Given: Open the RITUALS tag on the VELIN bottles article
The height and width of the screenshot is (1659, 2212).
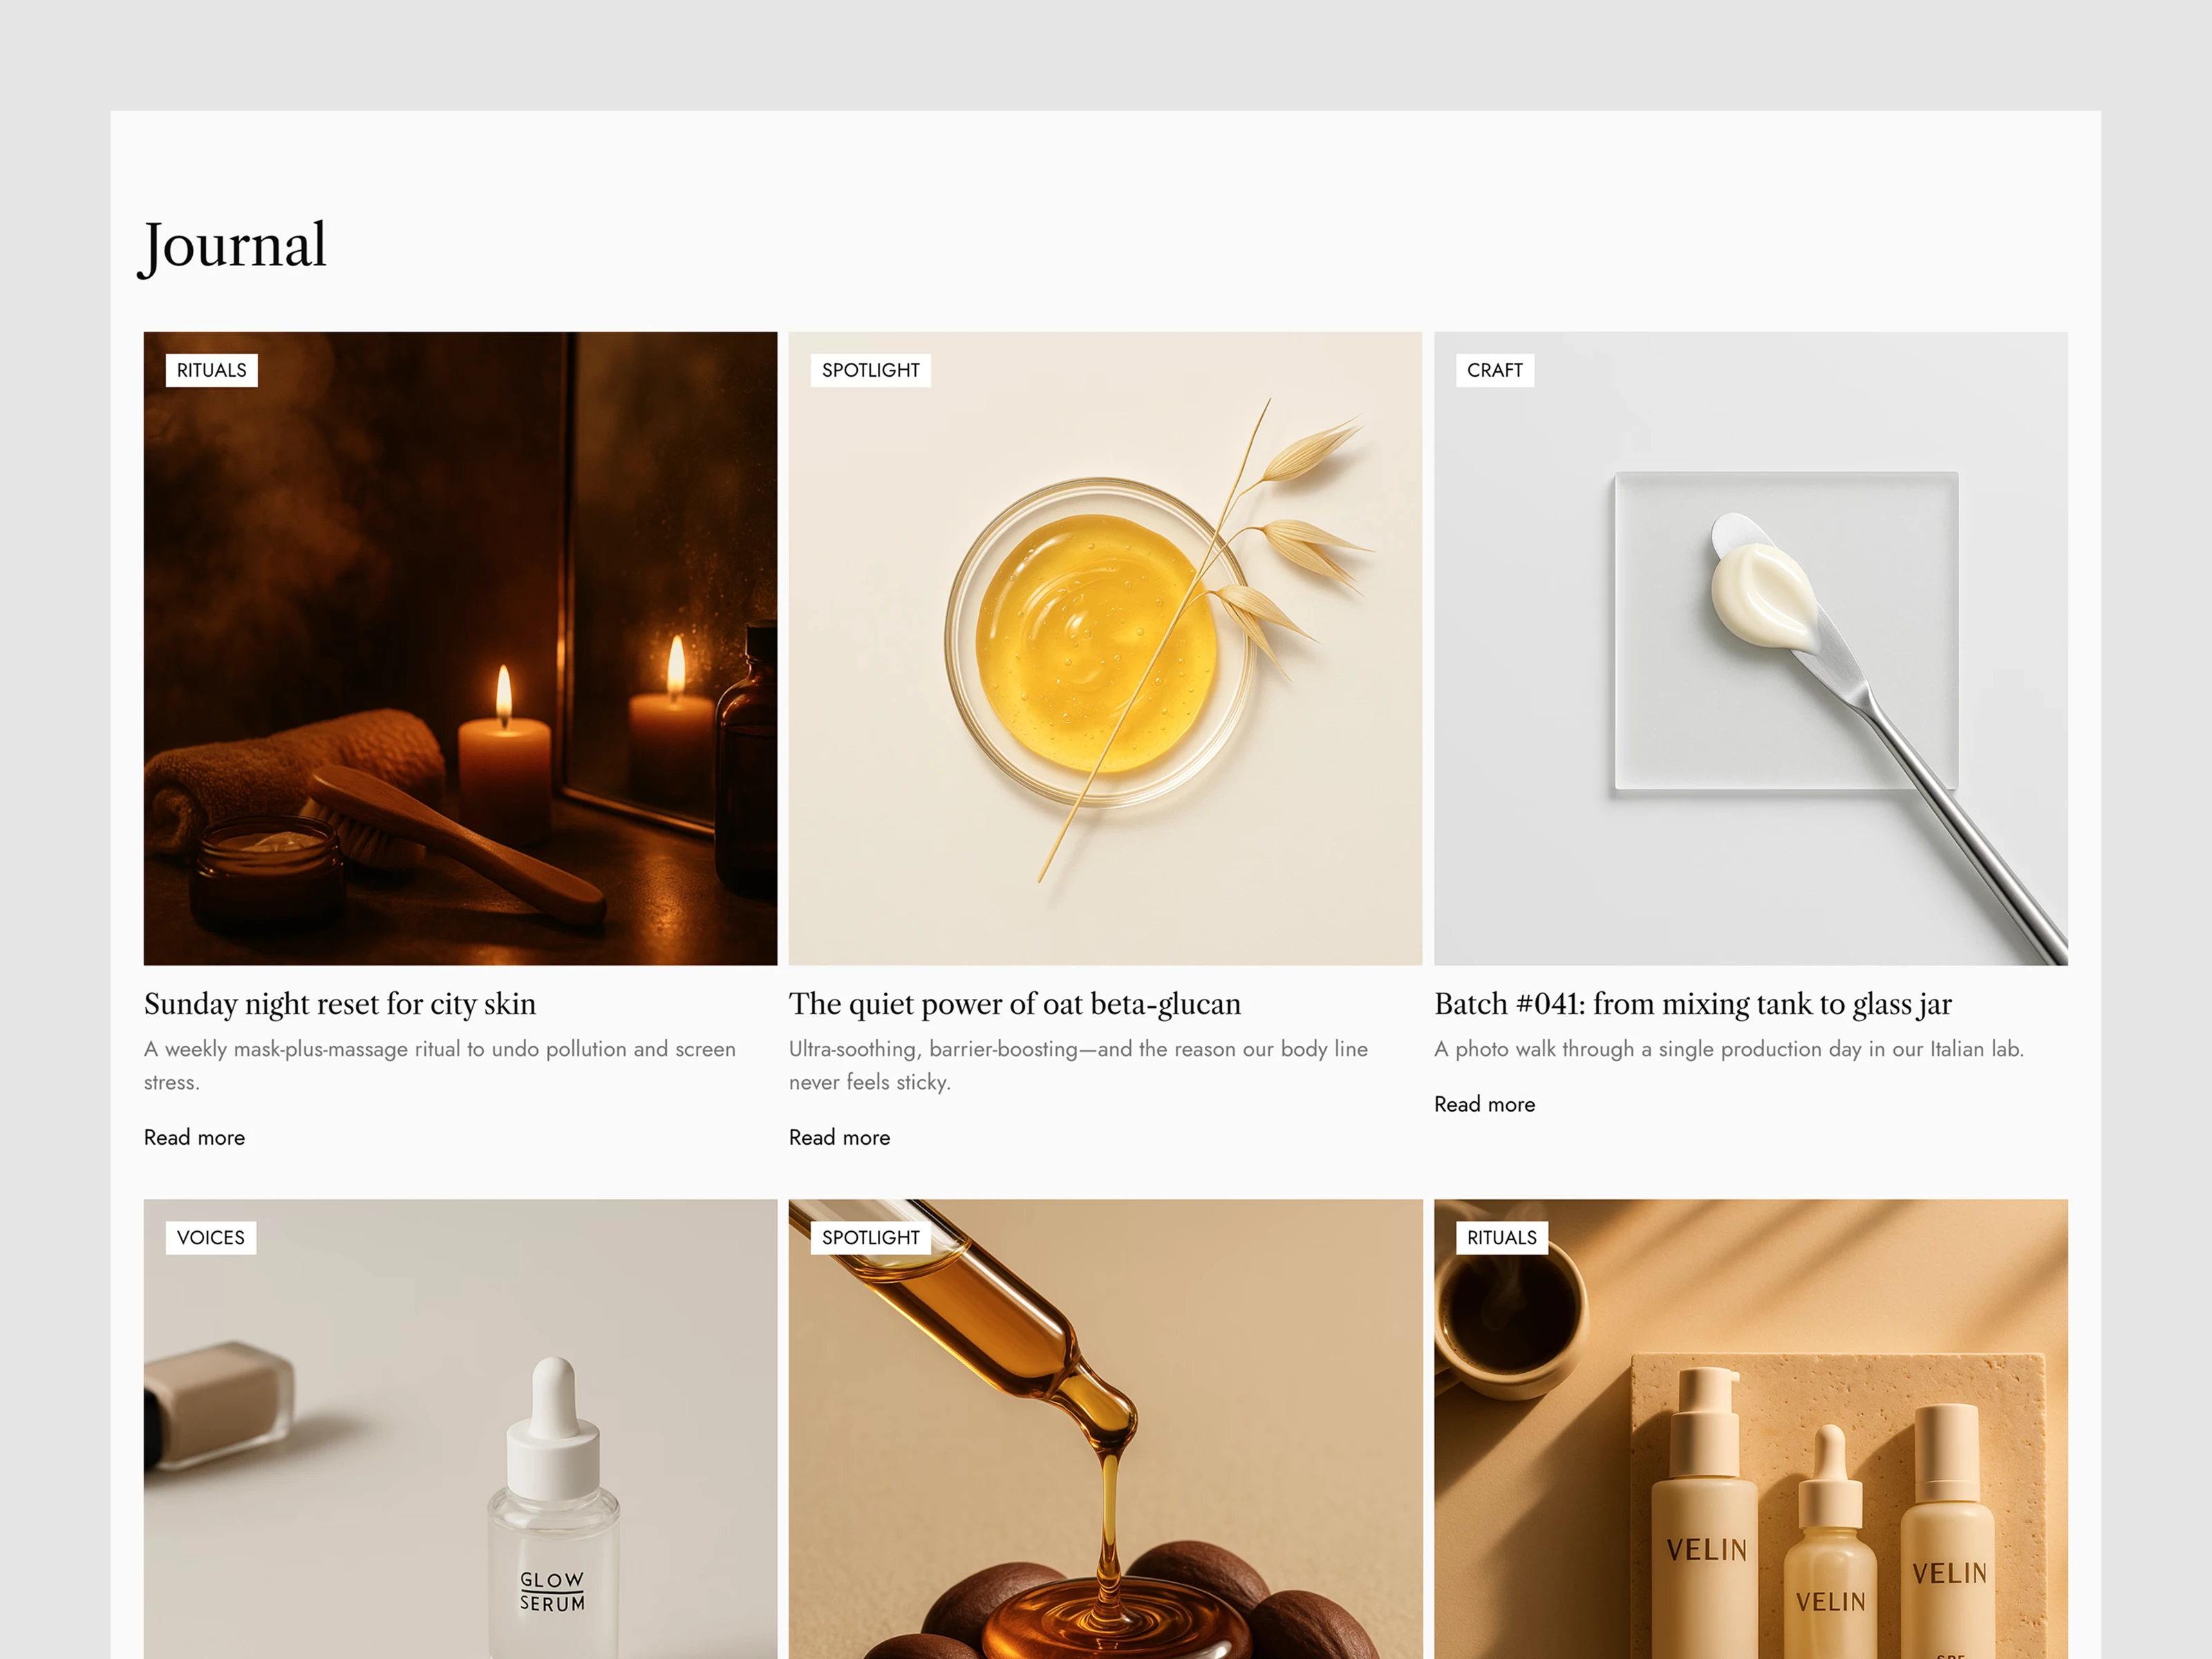Looking at the screenshot, I should tap(1501, 1238).
